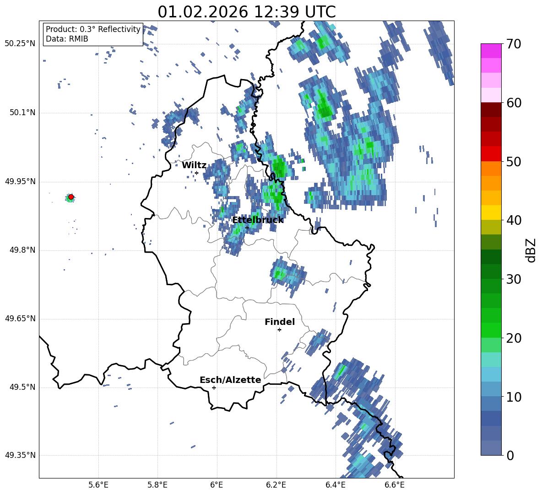
Task: Click the 30 dBZ colorbar tick label
Action: pos(514,279)
